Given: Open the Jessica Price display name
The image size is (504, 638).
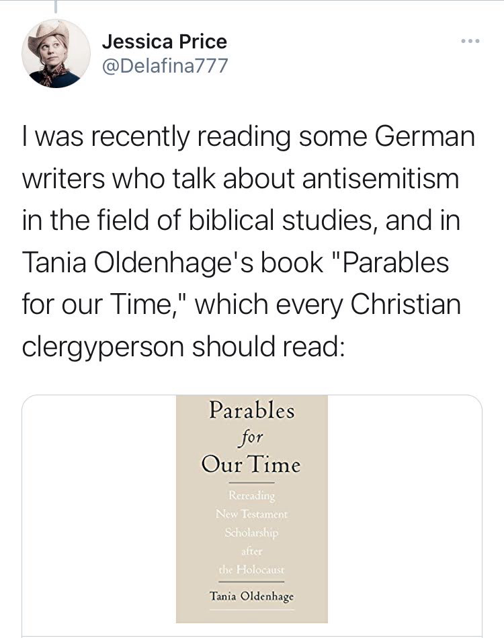Looking at the screenshot, I should (x=164, y=42).
